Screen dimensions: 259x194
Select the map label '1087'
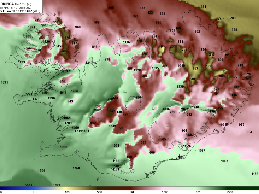202,150
